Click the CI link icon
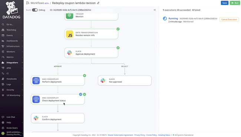The image size is (241, 137). (3, 73)
